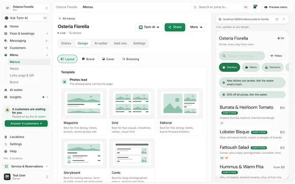Viewport: 295px width, 184px height.
Task: Open the Tamr AI dropdown
Action: click(x=149, y=27)
